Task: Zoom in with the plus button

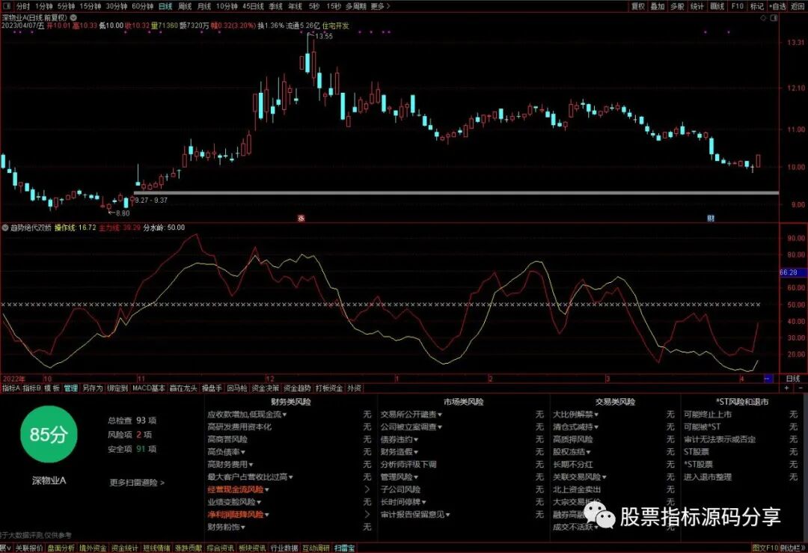Action: (787, 388)
